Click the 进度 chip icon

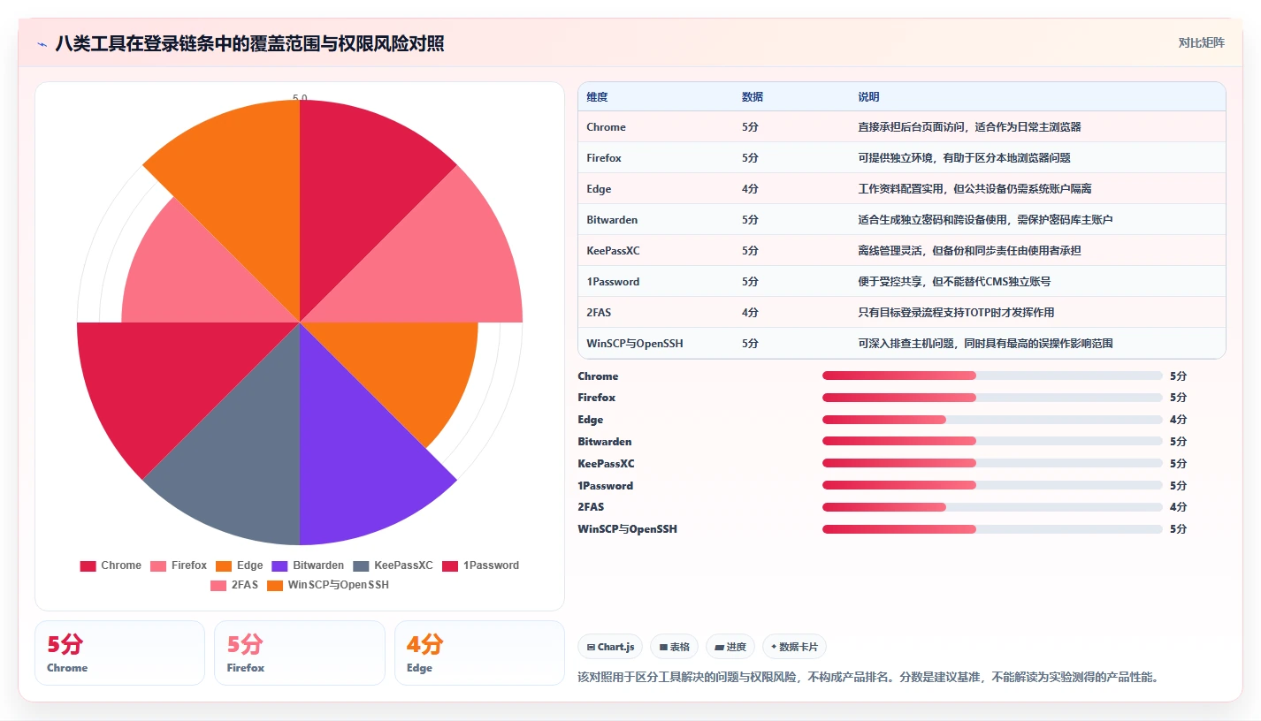point(719,648)
